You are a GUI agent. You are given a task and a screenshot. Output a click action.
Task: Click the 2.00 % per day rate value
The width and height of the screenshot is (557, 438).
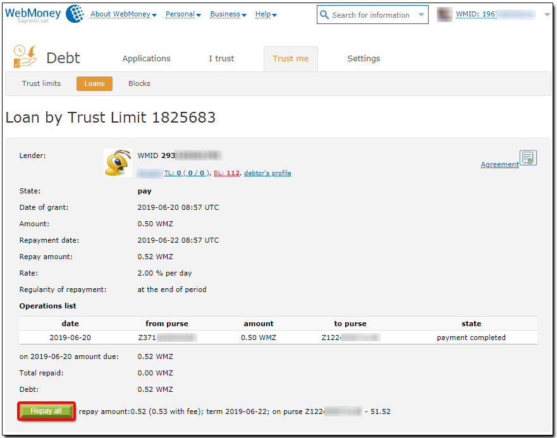coord(165,273)
